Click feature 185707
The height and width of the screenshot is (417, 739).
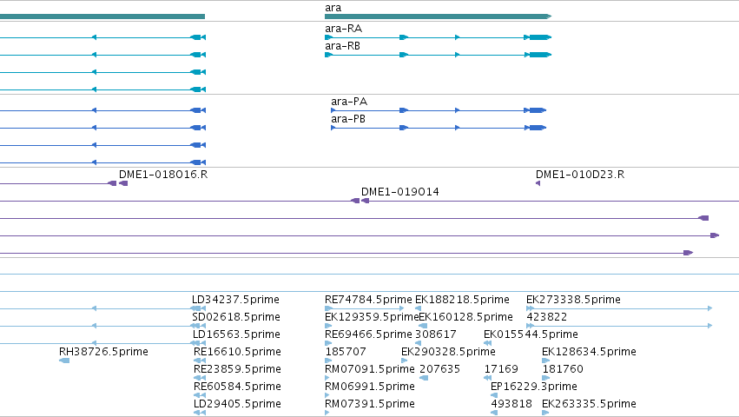point(346,352)
